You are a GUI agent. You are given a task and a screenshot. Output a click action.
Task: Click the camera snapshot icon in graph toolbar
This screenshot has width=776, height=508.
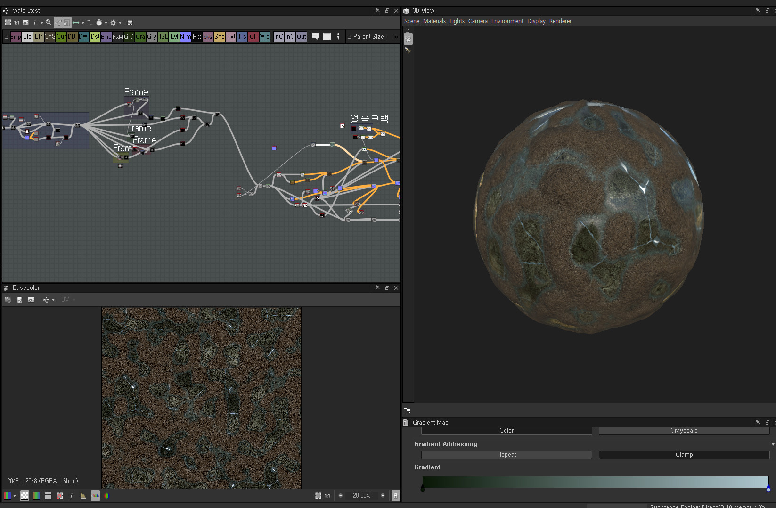point(25,23)
